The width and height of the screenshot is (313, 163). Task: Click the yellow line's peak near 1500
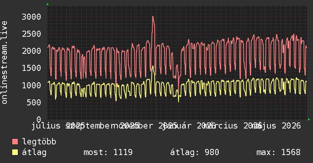click(x=153, y=67)
